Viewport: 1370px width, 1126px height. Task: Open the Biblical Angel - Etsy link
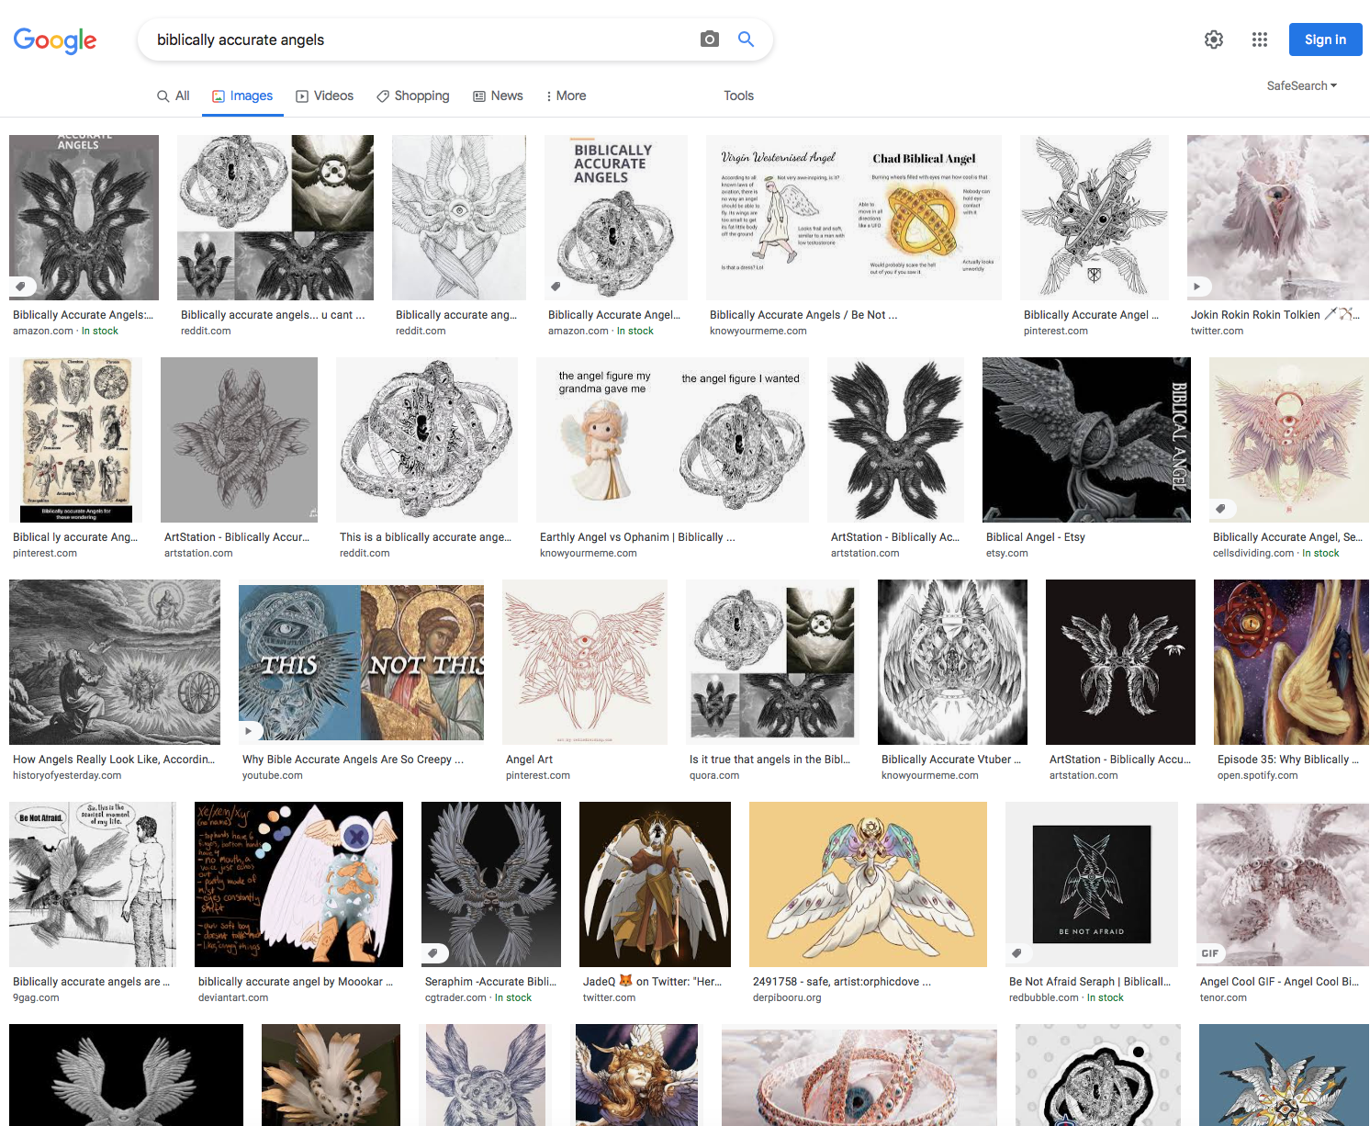tap(1036, 537)
